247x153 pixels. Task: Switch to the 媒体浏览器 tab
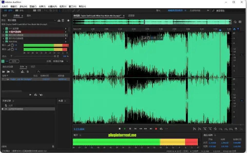point(8,67)
